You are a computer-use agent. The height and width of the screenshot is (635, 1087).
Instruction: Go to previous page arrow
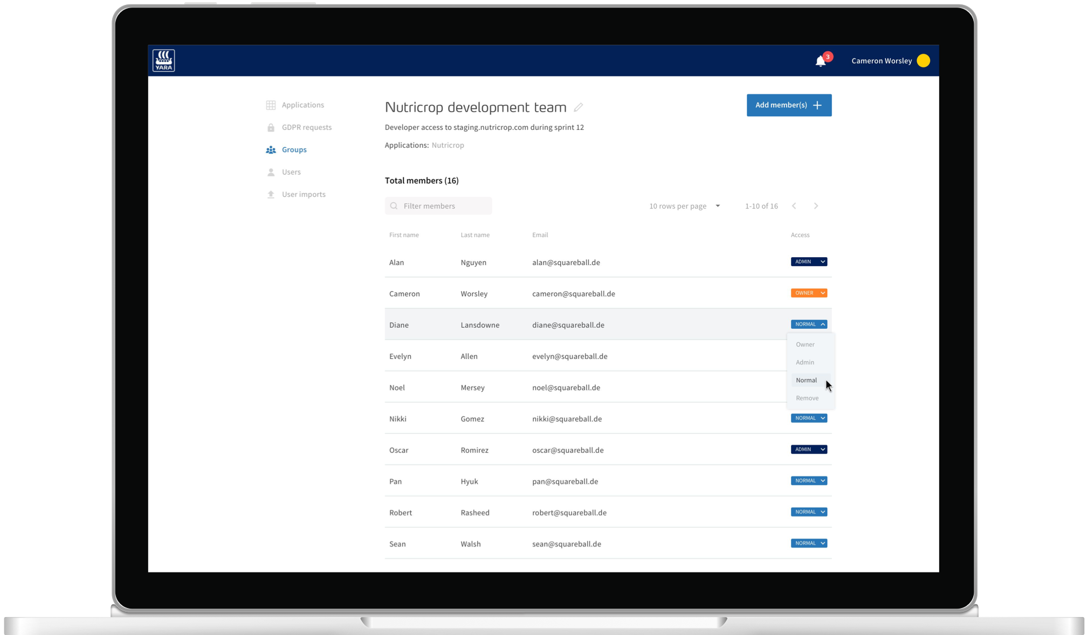click(x=794, y=206)
